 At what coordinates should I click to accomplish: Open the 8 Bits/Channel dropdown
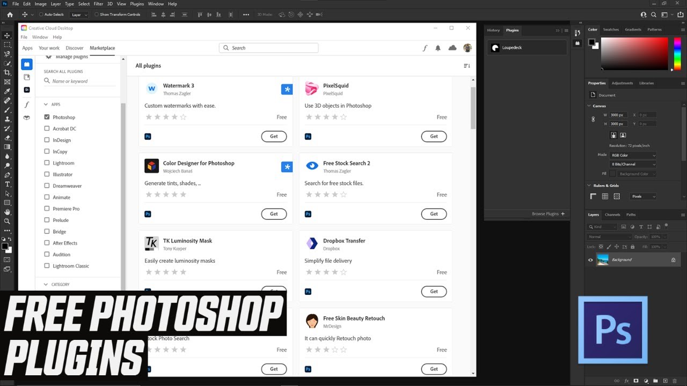pos(633,164)
